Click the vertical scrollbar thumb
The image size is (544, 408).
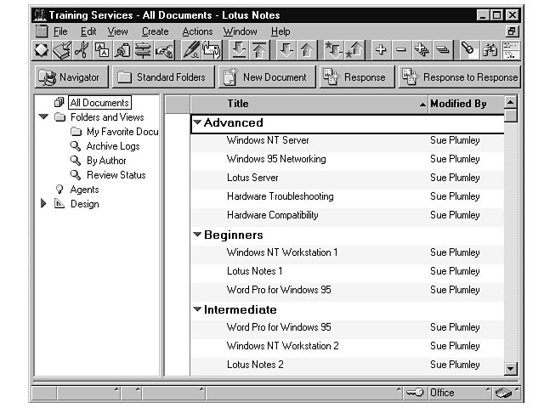[x=511, y=116]
